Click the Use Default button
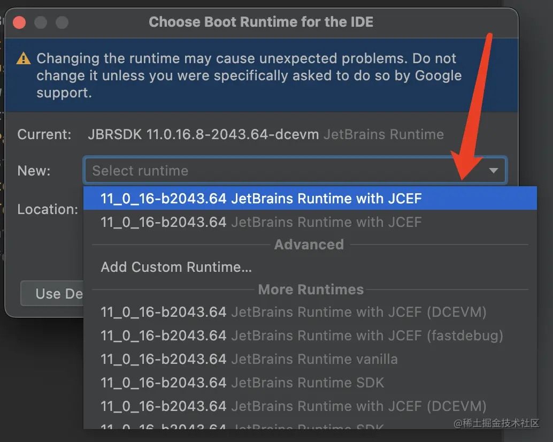The width and height of the screenshot is (553, 442). coord(52,293)
